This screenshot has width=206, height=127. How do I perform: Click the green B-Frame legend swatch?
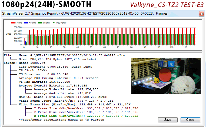[39, 23]
